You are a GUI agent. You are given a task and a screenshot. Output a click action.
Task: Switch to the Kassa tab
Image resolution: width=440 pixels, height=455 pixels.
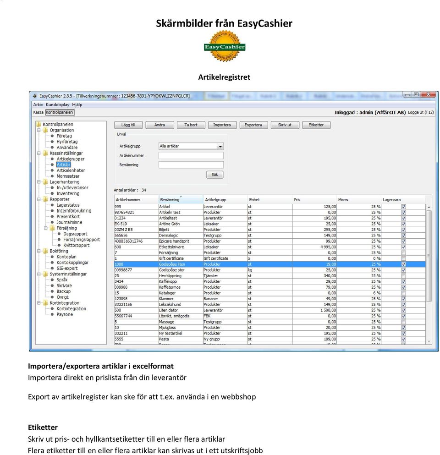pos(38,112)
